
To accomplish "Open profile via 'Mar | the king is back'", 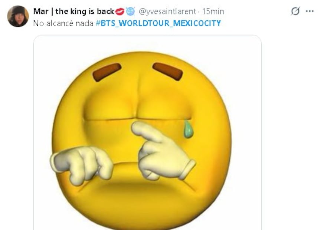I will [73, 12].
